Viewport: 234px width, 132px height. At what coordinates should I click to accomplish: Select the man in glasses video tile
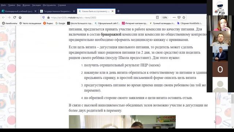pyautogui.click(x=220, y=38)
